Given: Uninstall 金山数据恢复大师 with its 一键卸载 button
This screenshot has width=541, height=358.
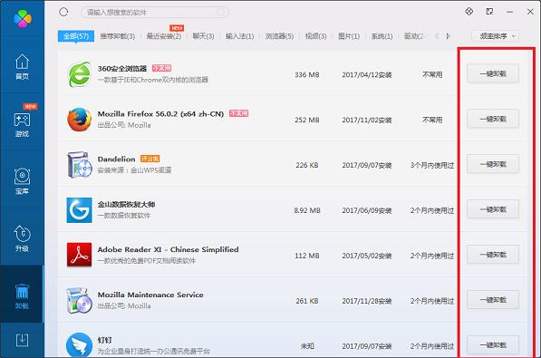Looking at the screenshot, I should click(493, 209).
